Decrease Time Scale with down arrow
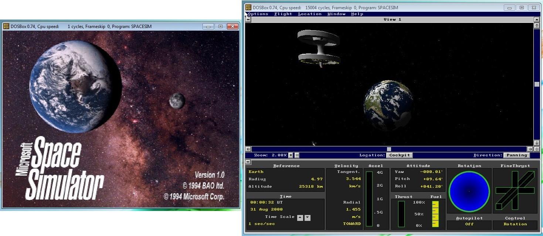 (x=307, y=218)
